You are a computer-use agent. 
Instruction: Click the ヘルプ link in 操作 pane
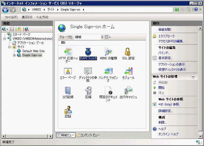(x=162, y=129)
